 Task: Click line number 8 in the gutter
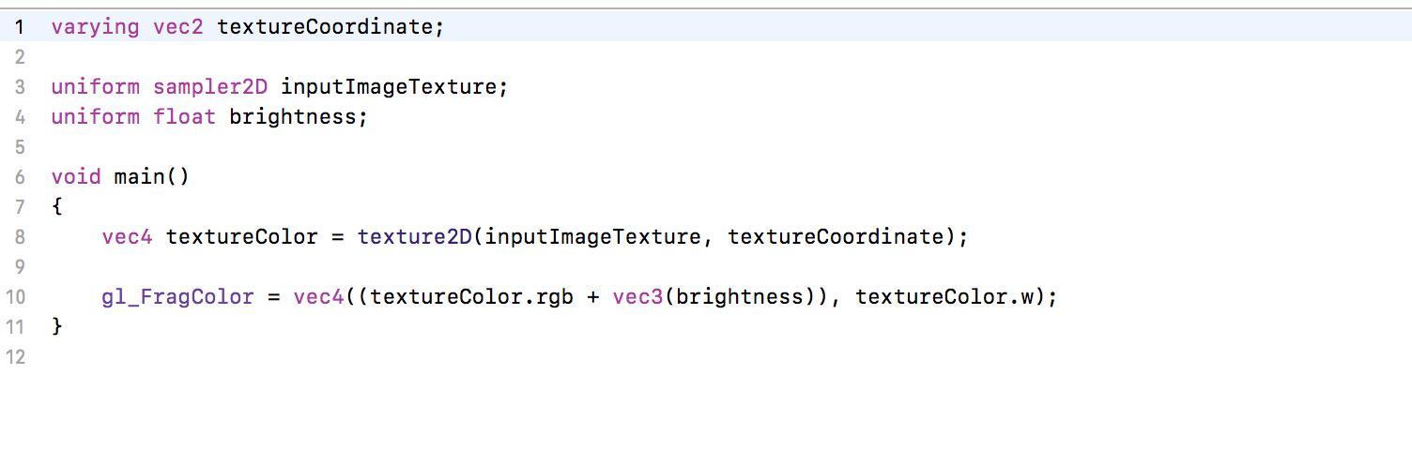19,237
